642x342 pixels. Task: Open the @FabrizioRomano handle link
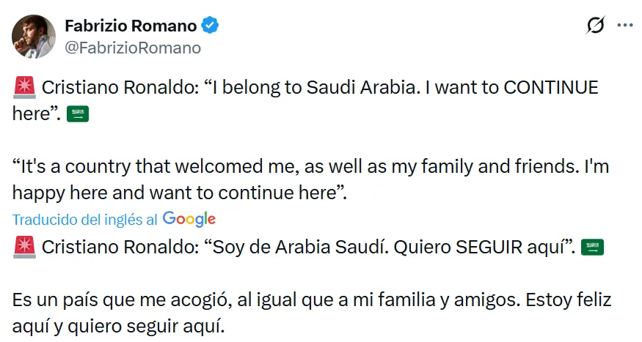coord(133,48)
